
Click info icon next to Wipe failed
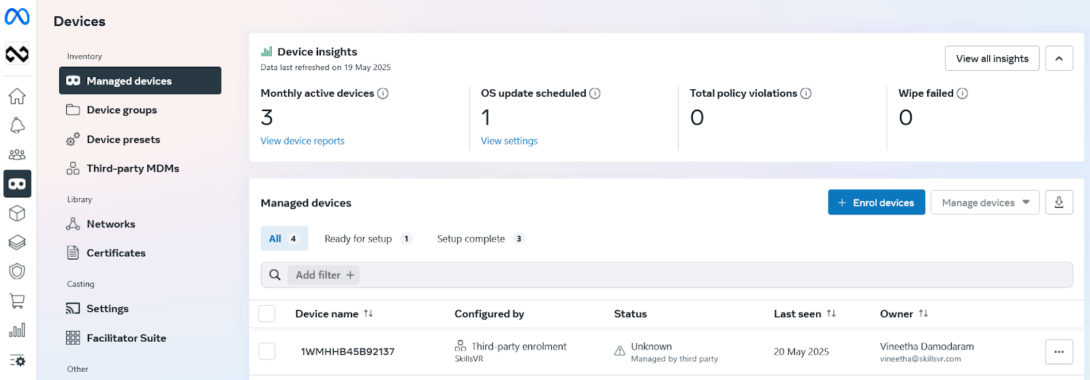(962, 93)
